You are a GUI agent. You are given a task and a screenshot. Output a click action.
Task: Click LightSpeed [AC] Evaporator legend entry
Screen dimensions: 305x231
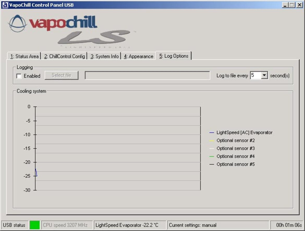click(241, 132)
